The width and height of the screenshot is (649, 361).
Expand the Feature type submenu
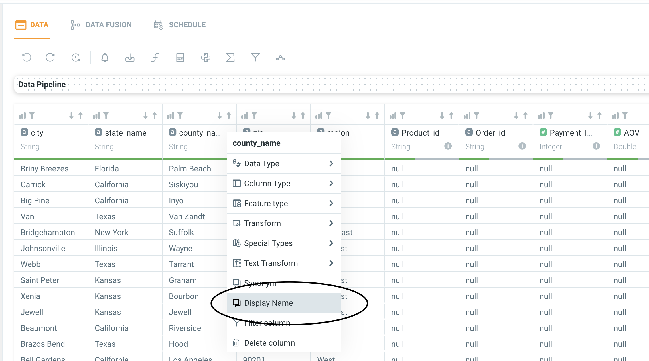pyautogui.click(x=284, y=203)
